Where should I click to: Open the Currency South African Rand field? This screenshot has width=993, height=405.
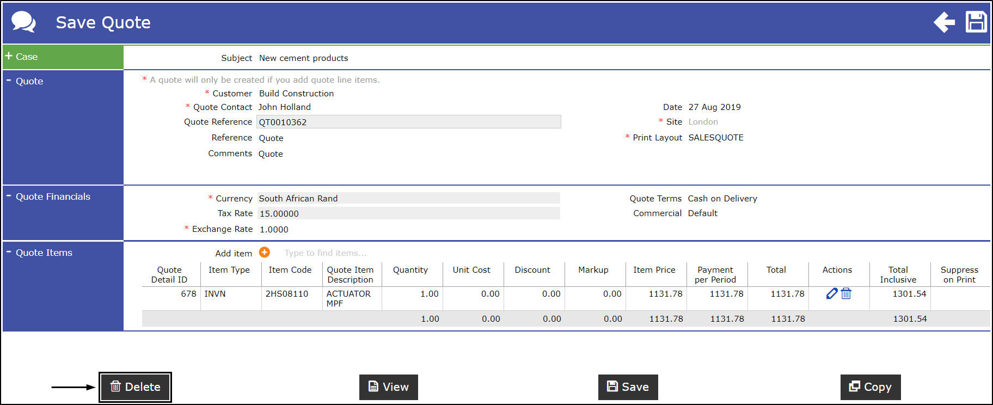[409, 198]
